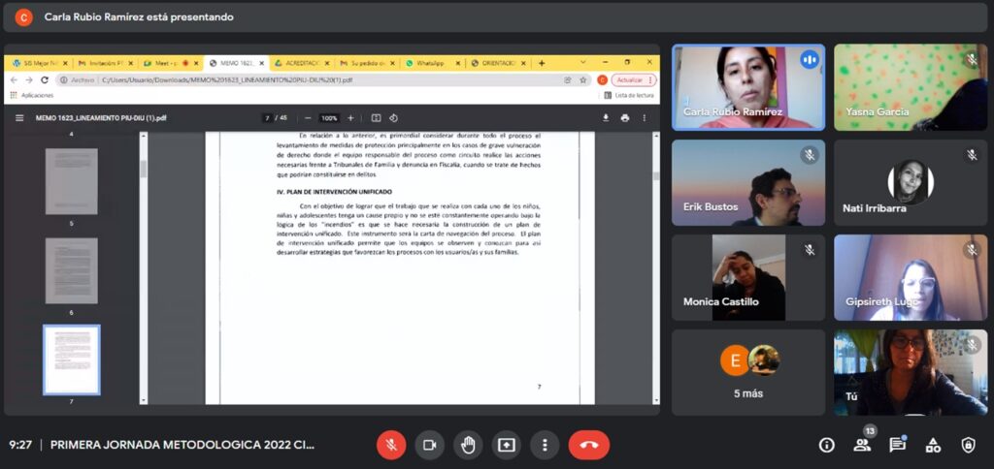
Task: Select Carla Rubio Ramírez video tile
Action: pyautogui.click(x=747, y=87)
